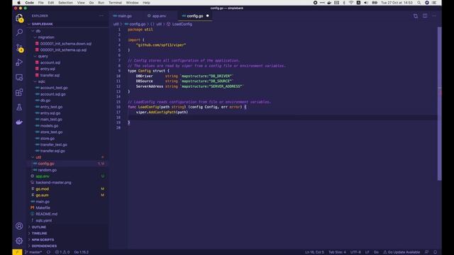Open the Docker menu bar icon

pyautogui.click(x=329, y=3)
